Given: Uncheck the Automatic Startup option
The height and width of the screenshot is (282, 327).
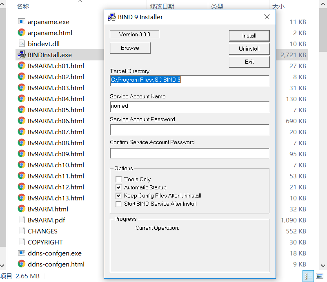Looking at the screenshot, I should [119, 187].
